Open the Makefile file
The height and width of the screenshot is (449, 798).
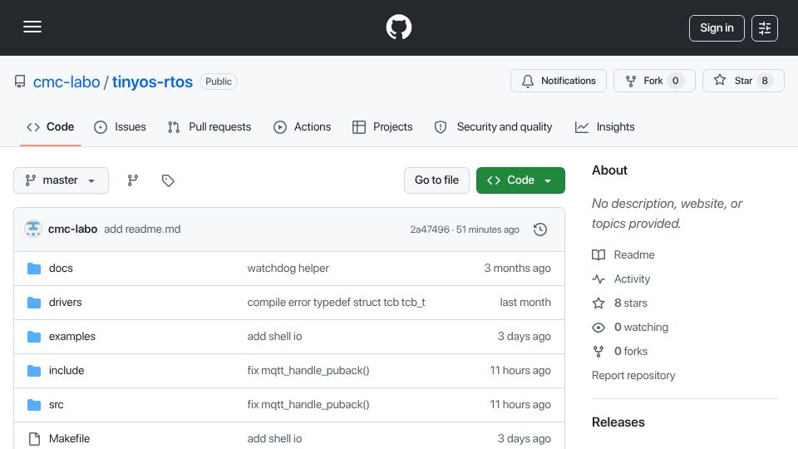(69, 439)
